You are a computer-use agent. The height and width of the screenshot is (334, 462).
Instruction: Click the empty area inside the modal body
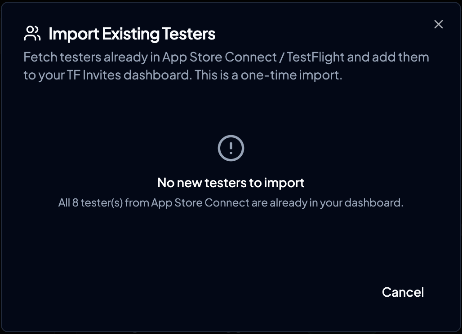coord(231,247)
